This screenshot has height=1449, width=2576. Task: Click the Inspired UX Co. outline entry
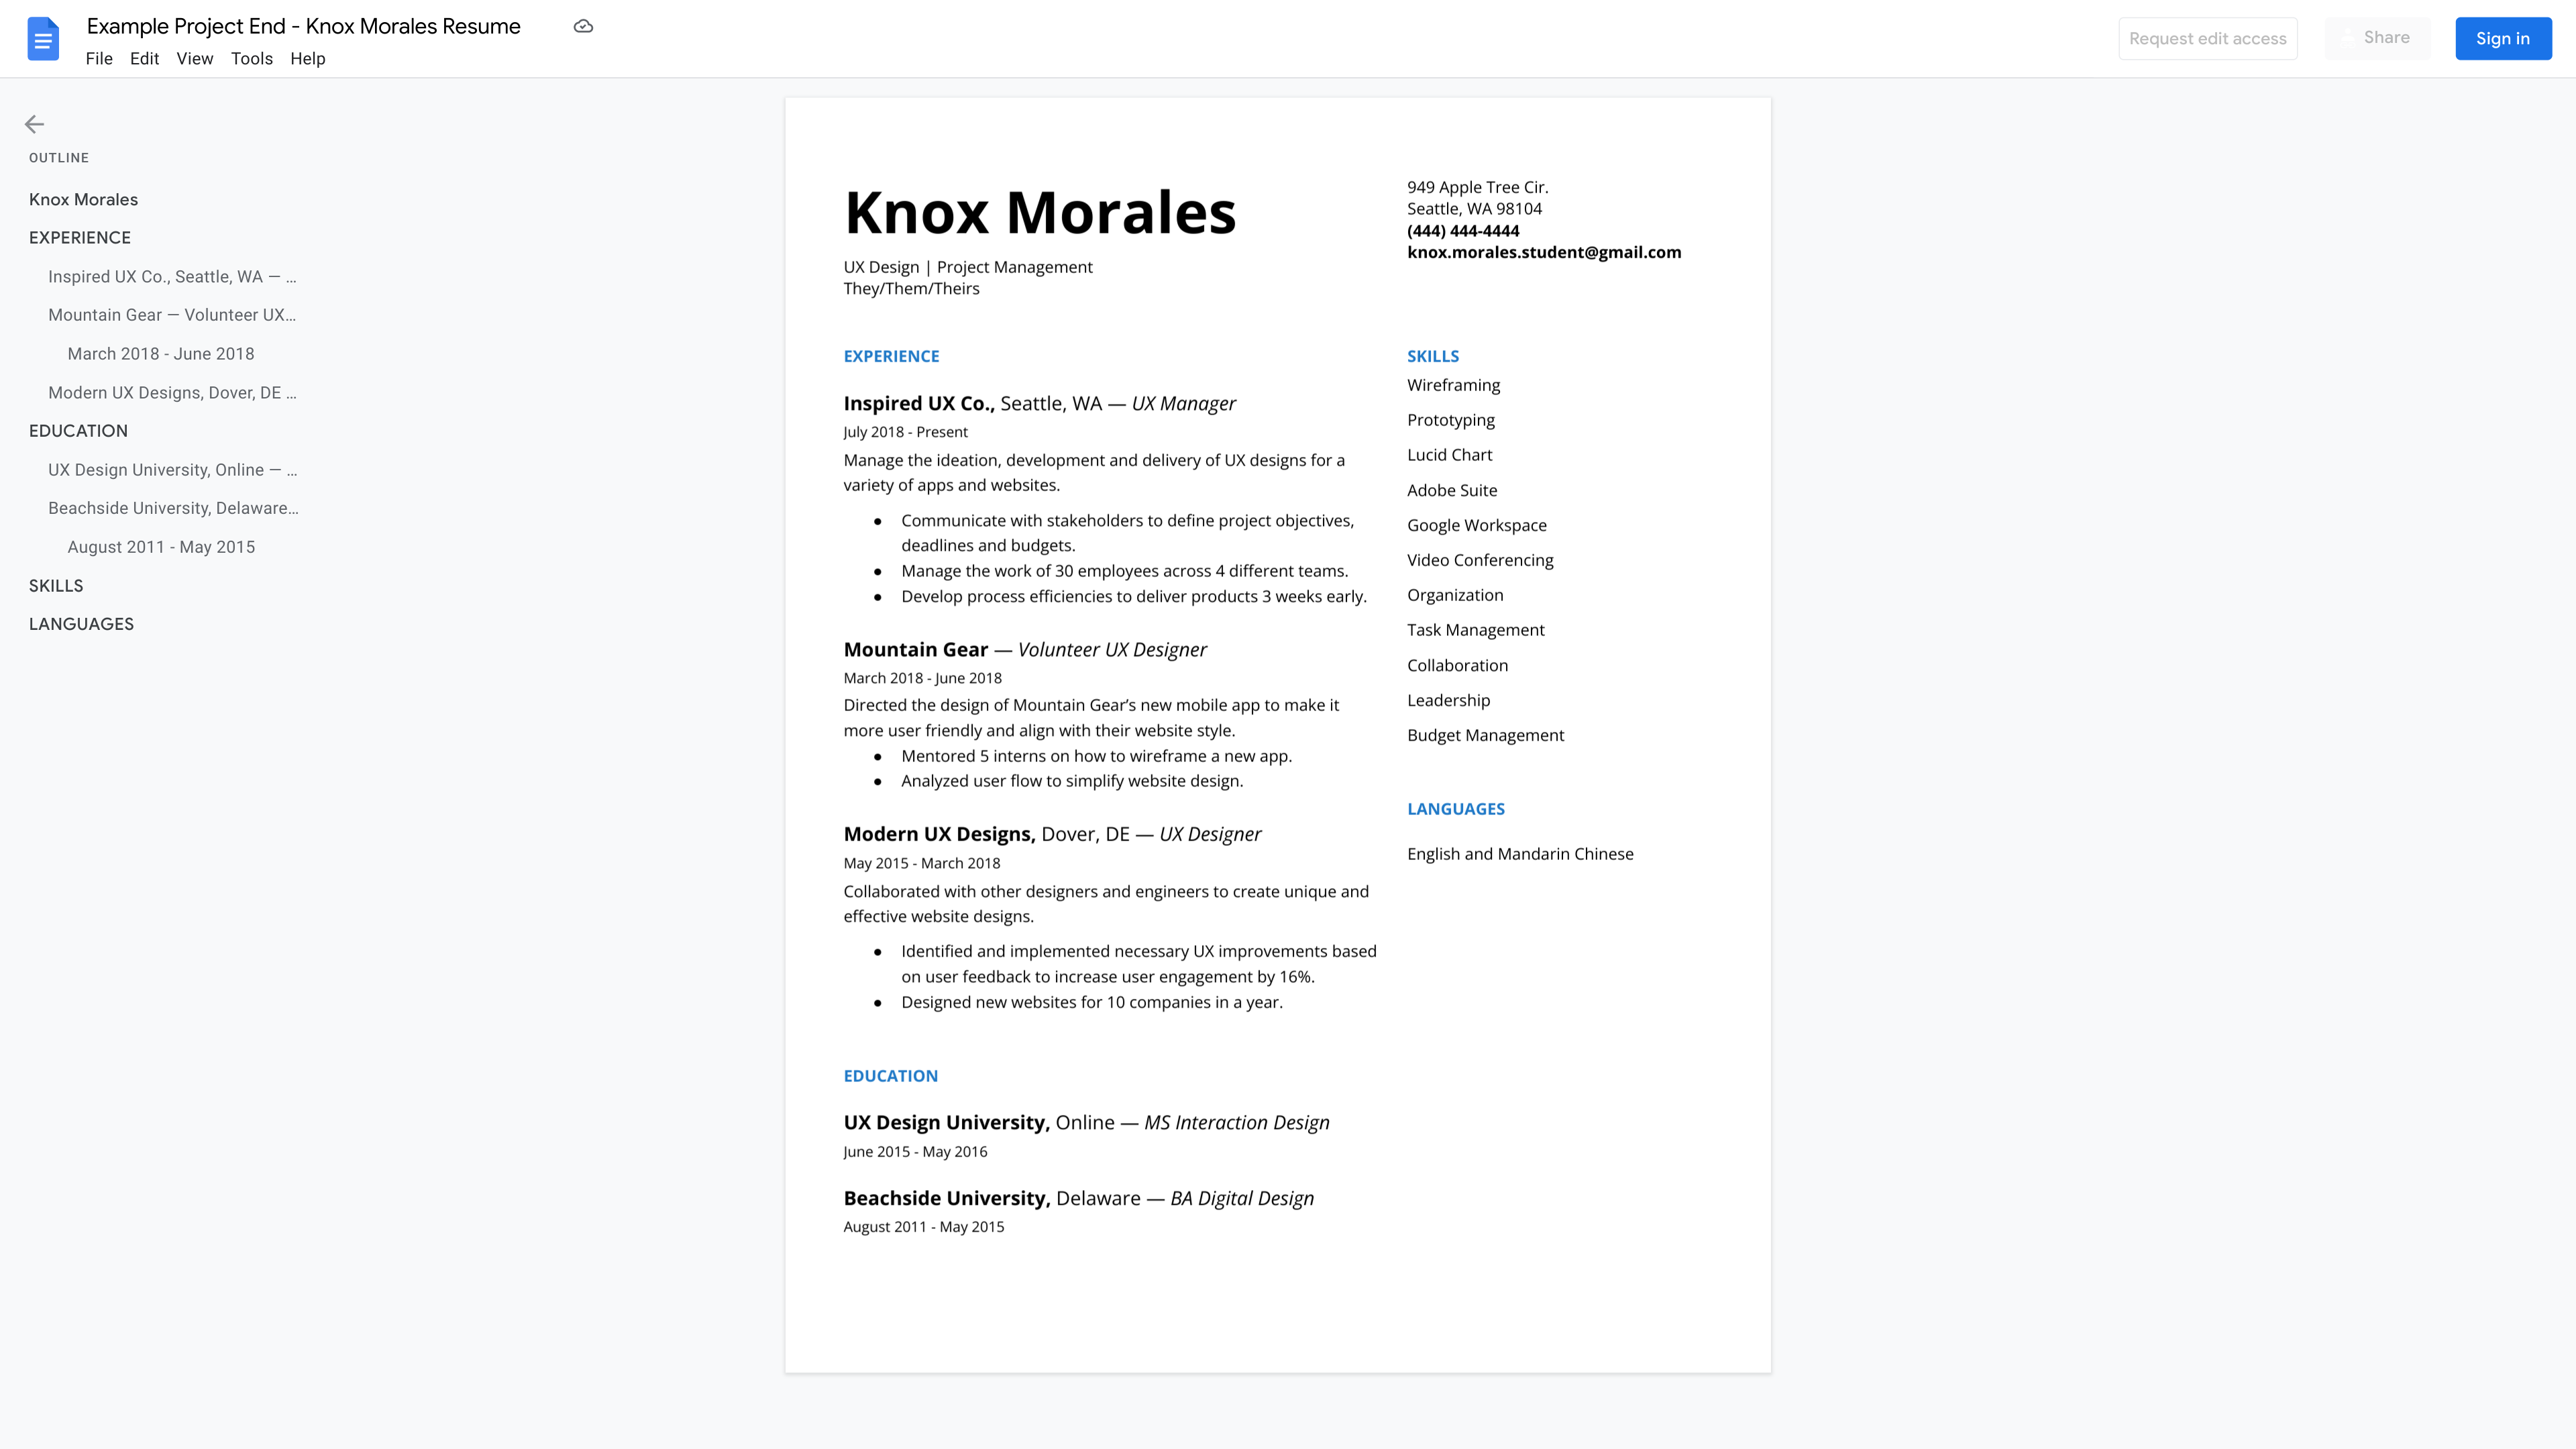coord(172,276)
